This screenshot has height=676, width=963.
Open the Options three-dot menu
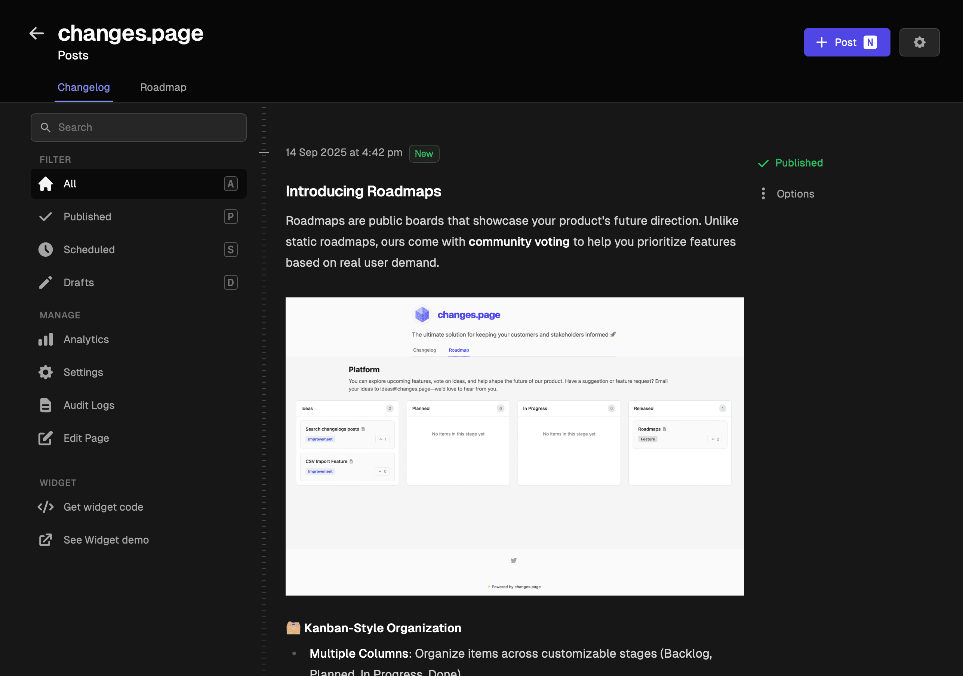[x=763, y=193]
